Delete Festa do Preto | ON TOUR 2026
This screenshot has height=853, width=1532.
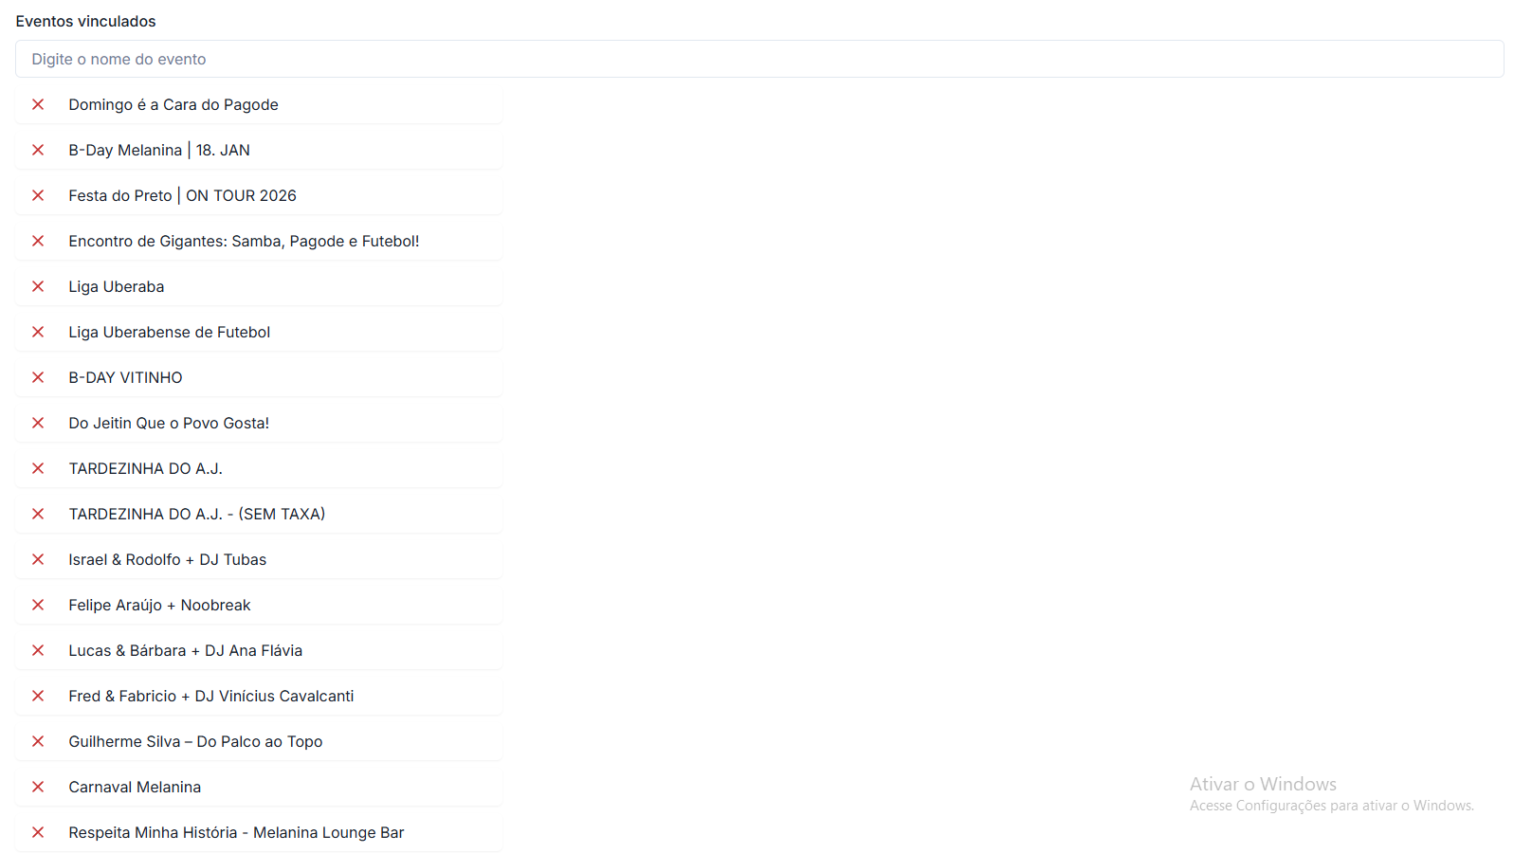(x=38, y=195)
